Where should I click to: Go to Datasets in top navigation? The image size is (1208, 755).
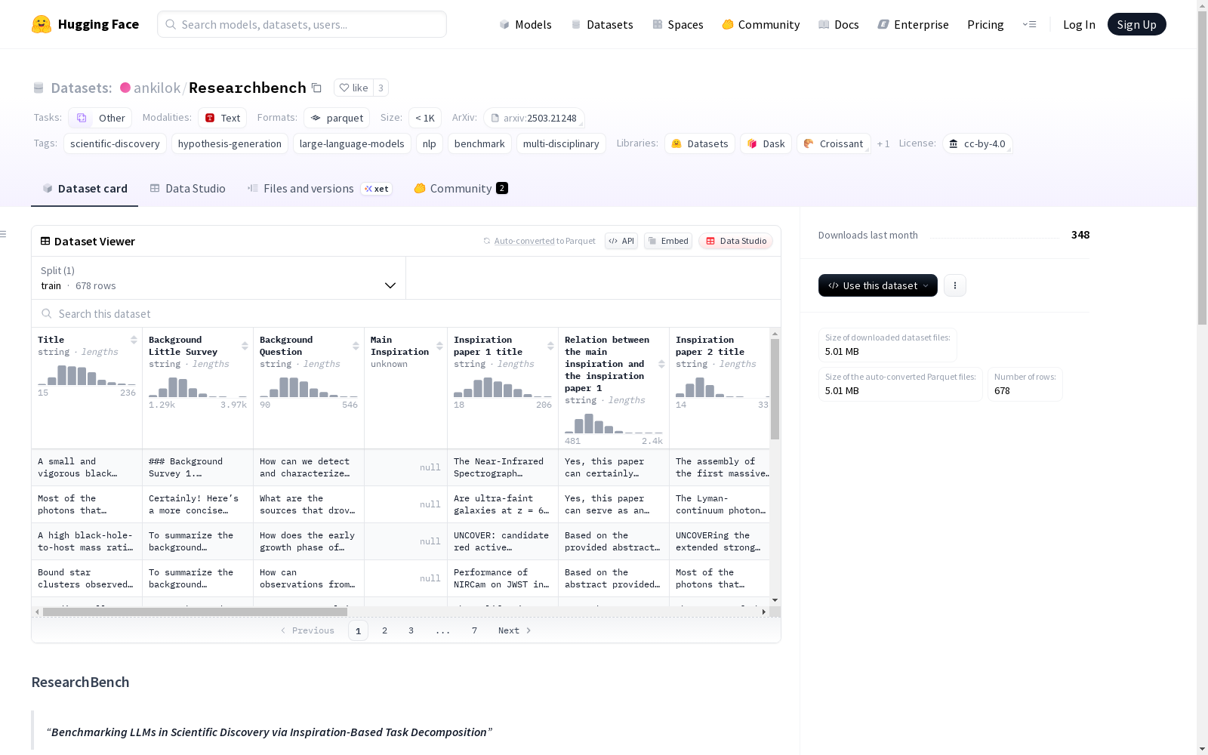click(602, 24)
